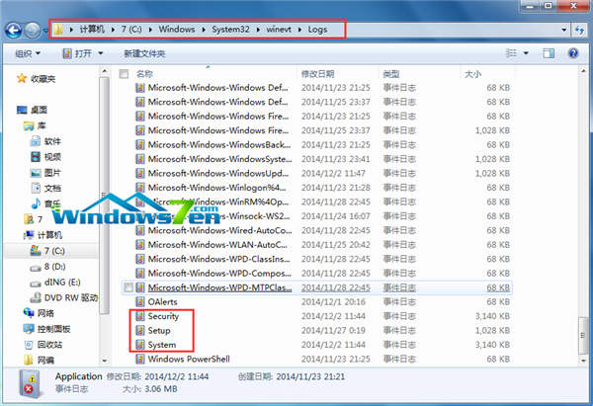
Task: Toggle the select-all checkbox in the header
Action: click(x=124, y=74)
